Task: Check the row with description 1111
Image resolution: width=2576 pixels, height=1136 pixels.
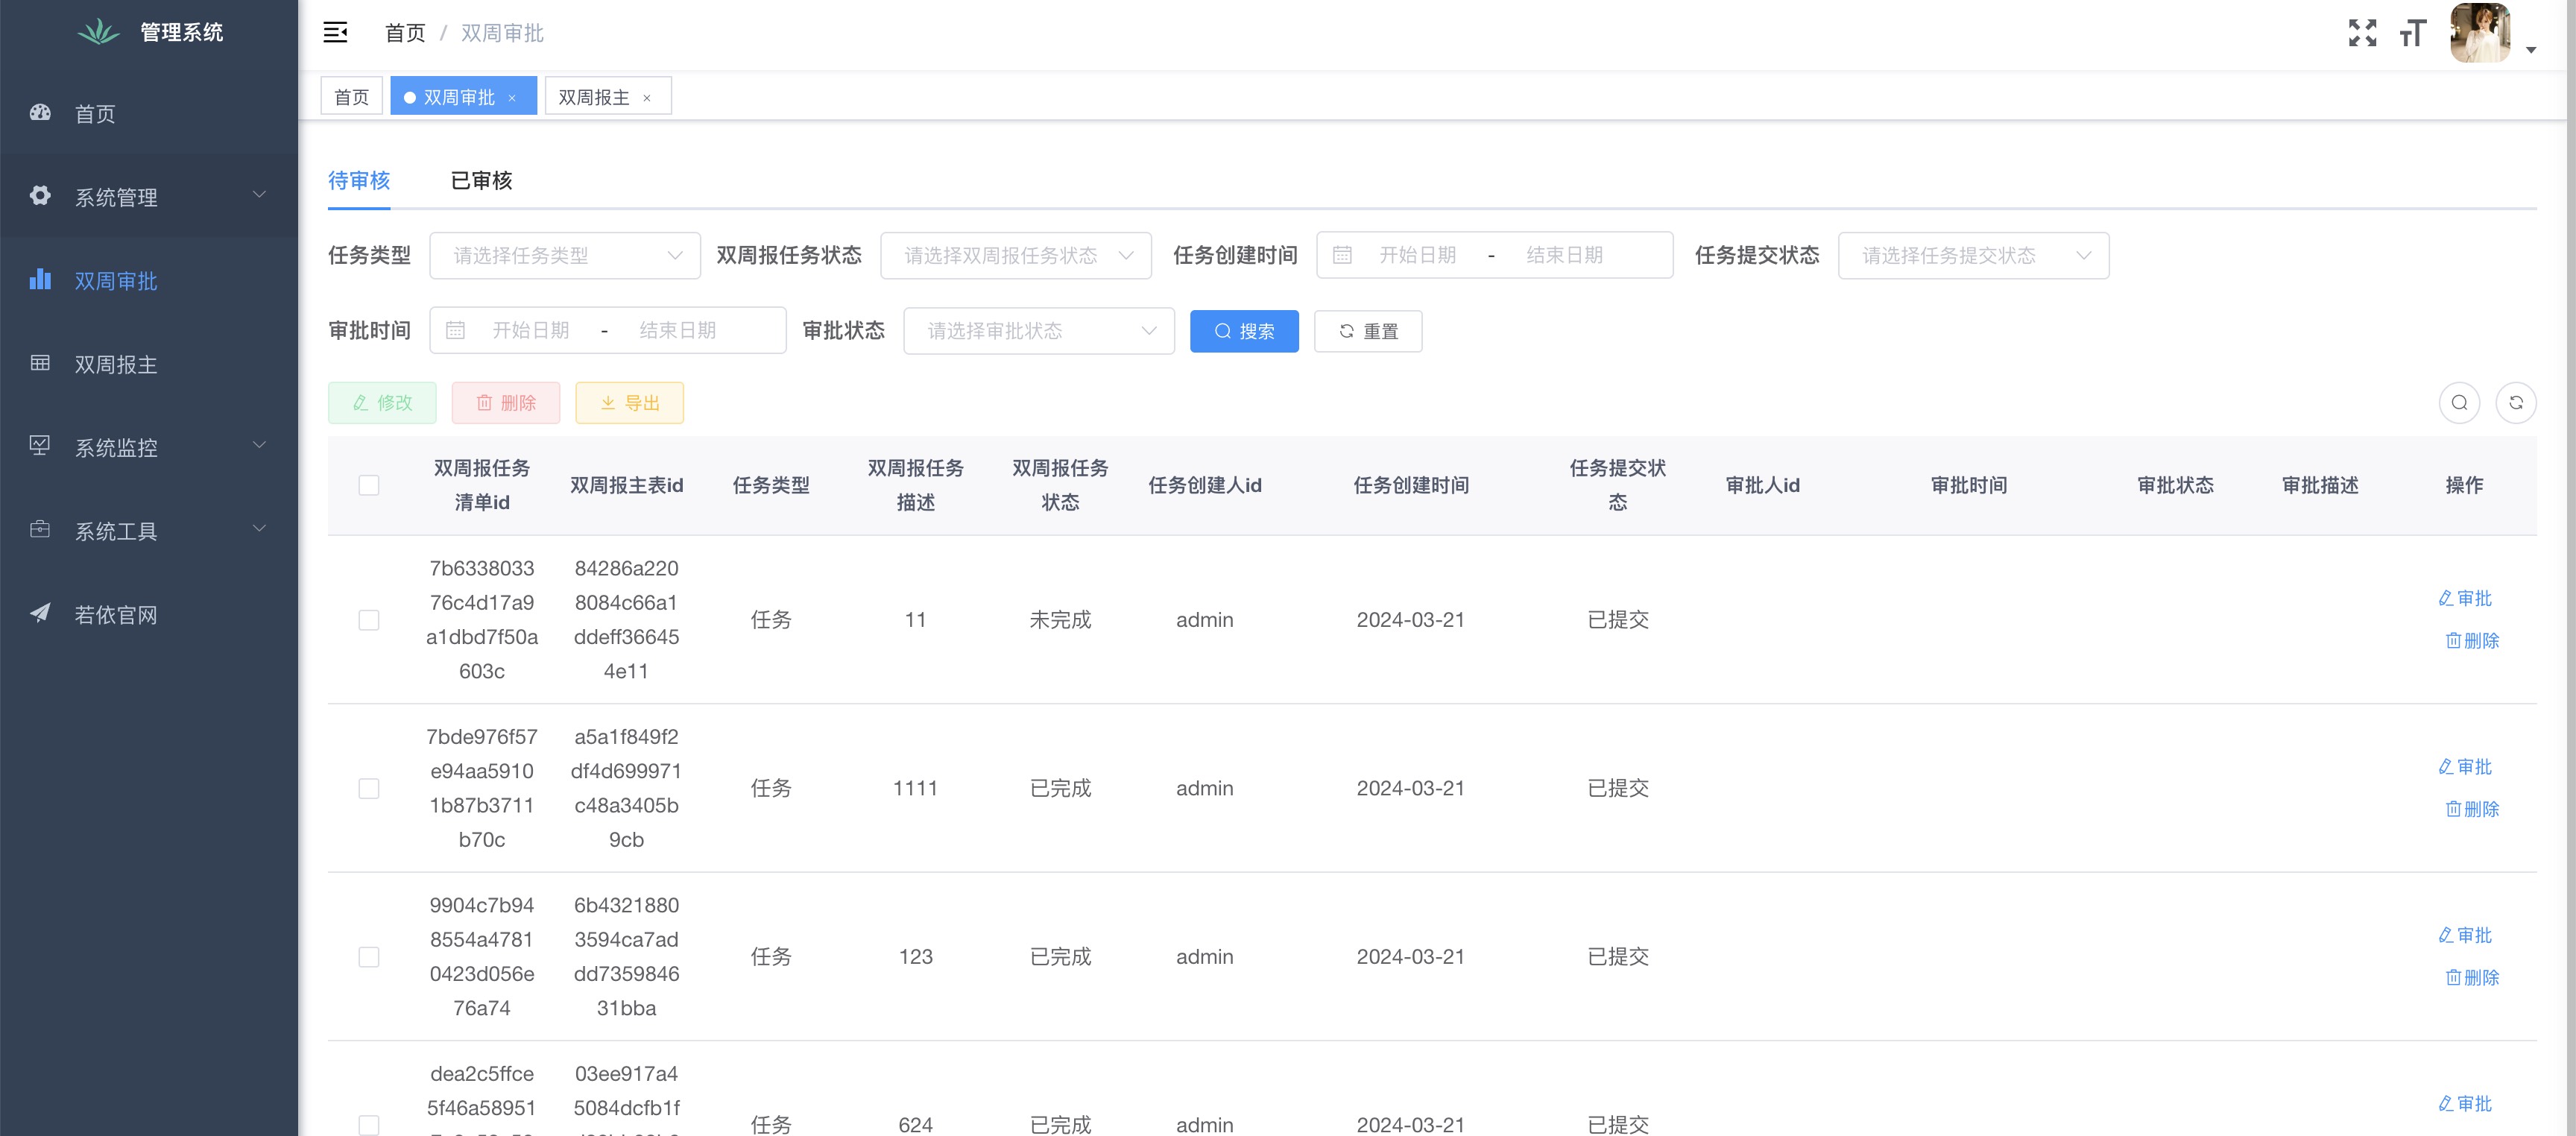Action: coord(369,789)
